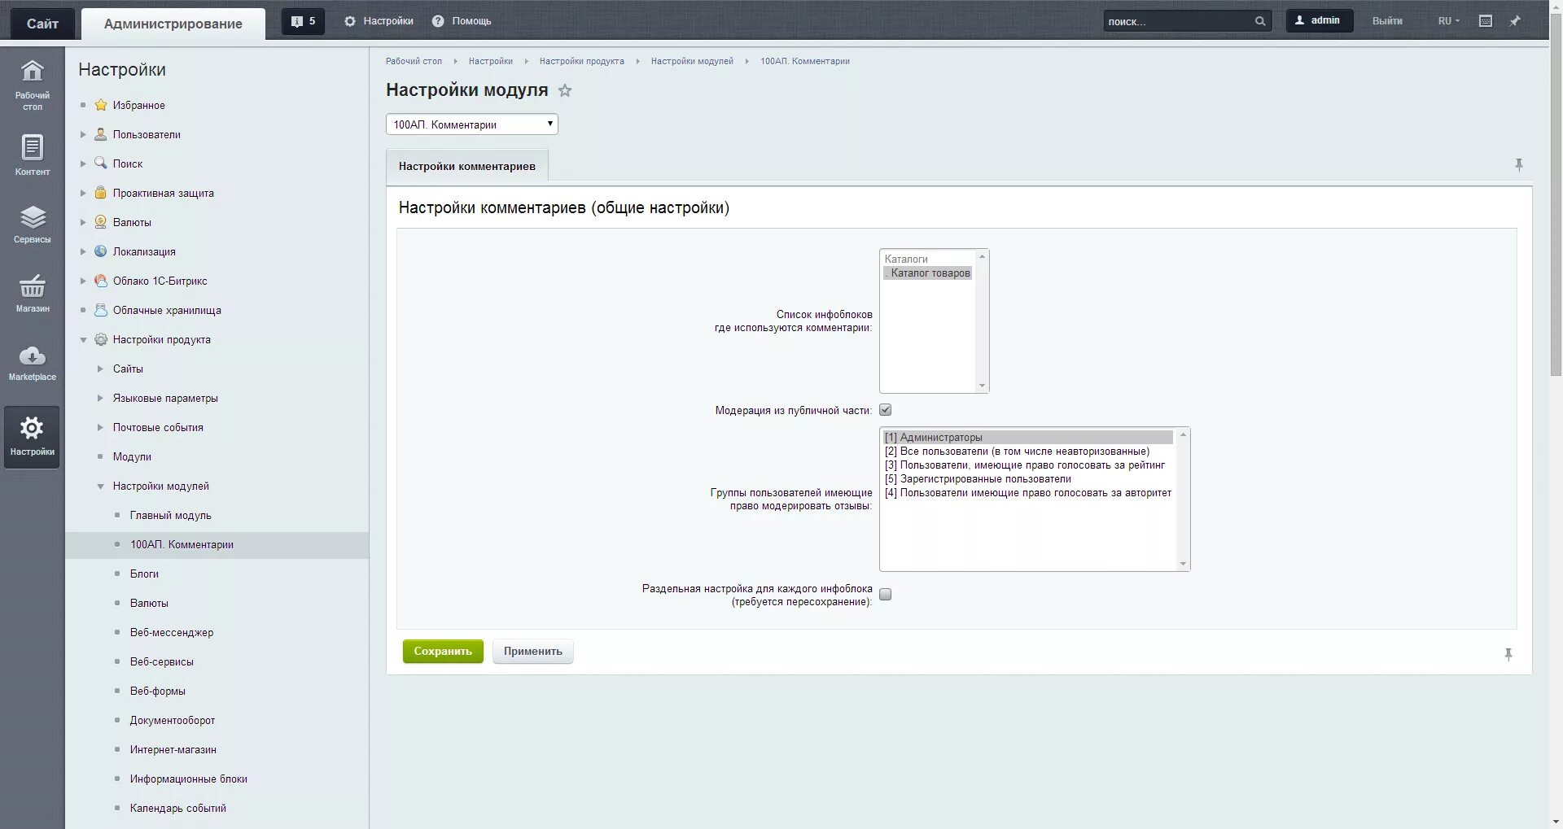Open Настройки menu in header
This screenshot has width=1563, height=829.
coord(379,21)
